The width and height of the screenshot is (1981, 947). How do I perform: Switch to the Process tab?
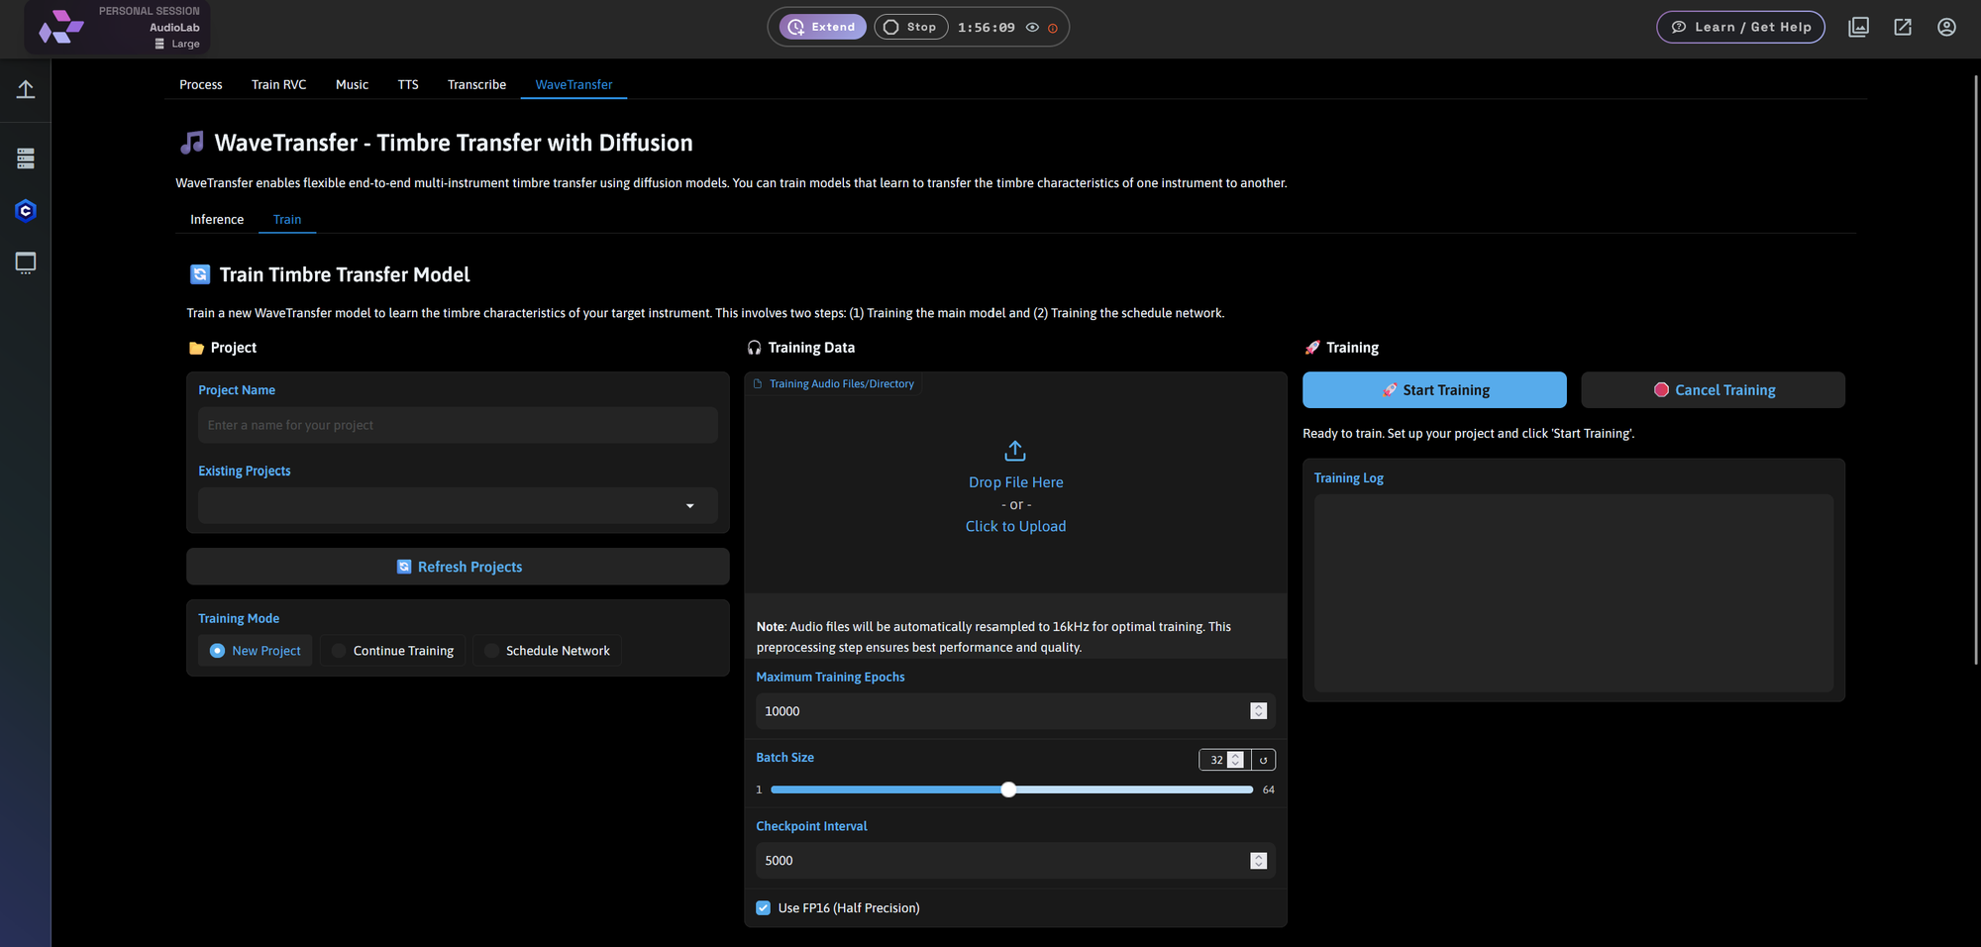201,84
